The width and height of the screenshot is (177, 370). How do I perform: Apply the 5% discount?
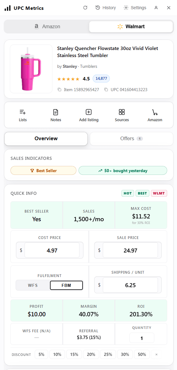coord(41,354)
